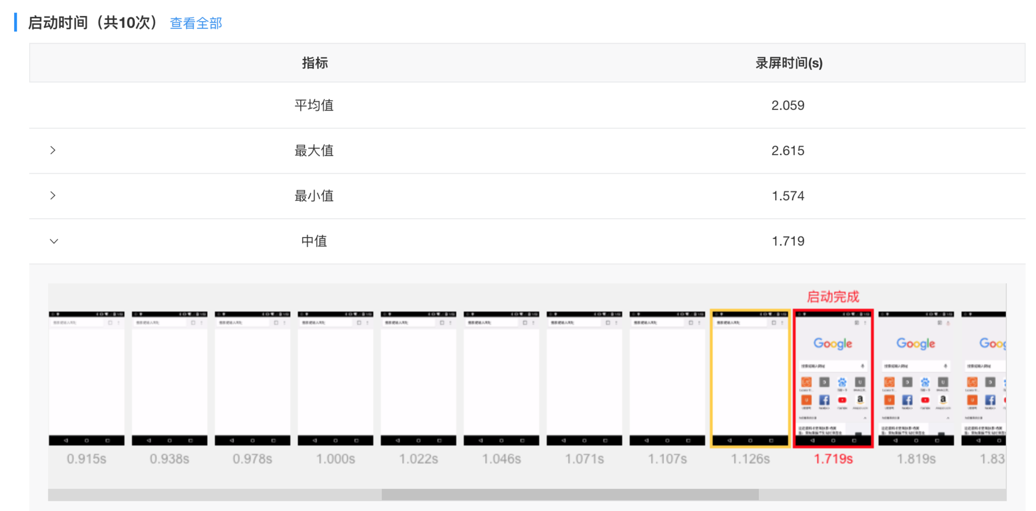Select the frame thumbnail at 1.819s
The image size is (1036, 511).
916,378
